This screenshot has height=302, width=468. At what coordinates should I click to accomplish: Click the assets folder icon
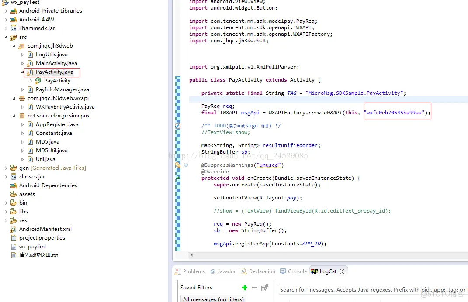coord(14,194)
